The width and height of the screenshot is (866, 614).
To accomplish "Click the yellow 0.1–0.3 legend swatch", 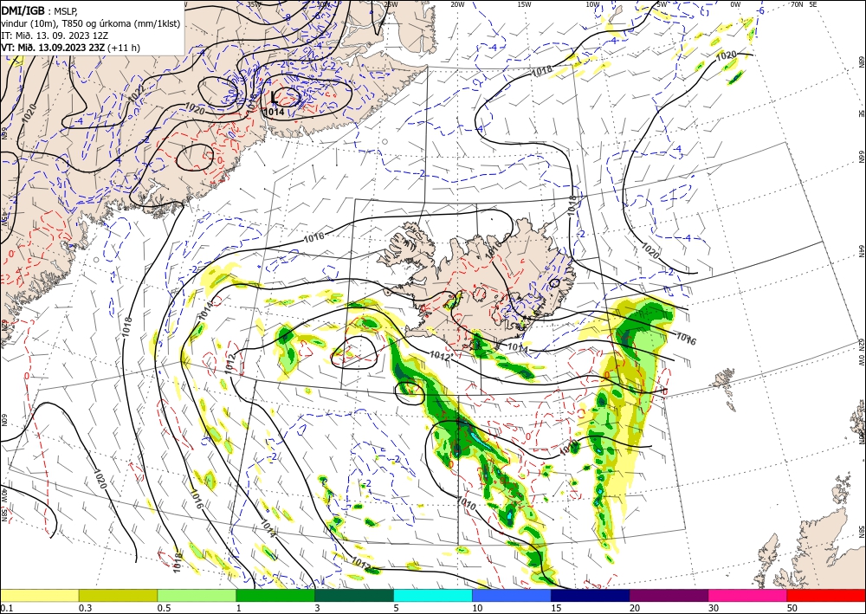I will tap(39, 595).
